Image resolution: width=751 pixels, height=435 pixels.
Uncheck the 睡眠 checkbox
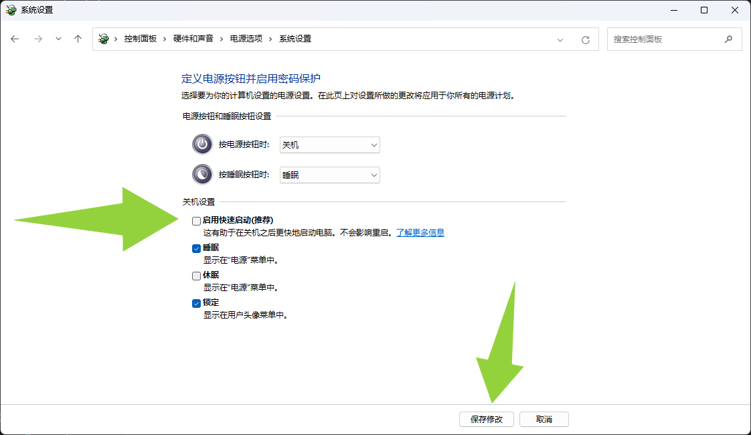(196, 248)
